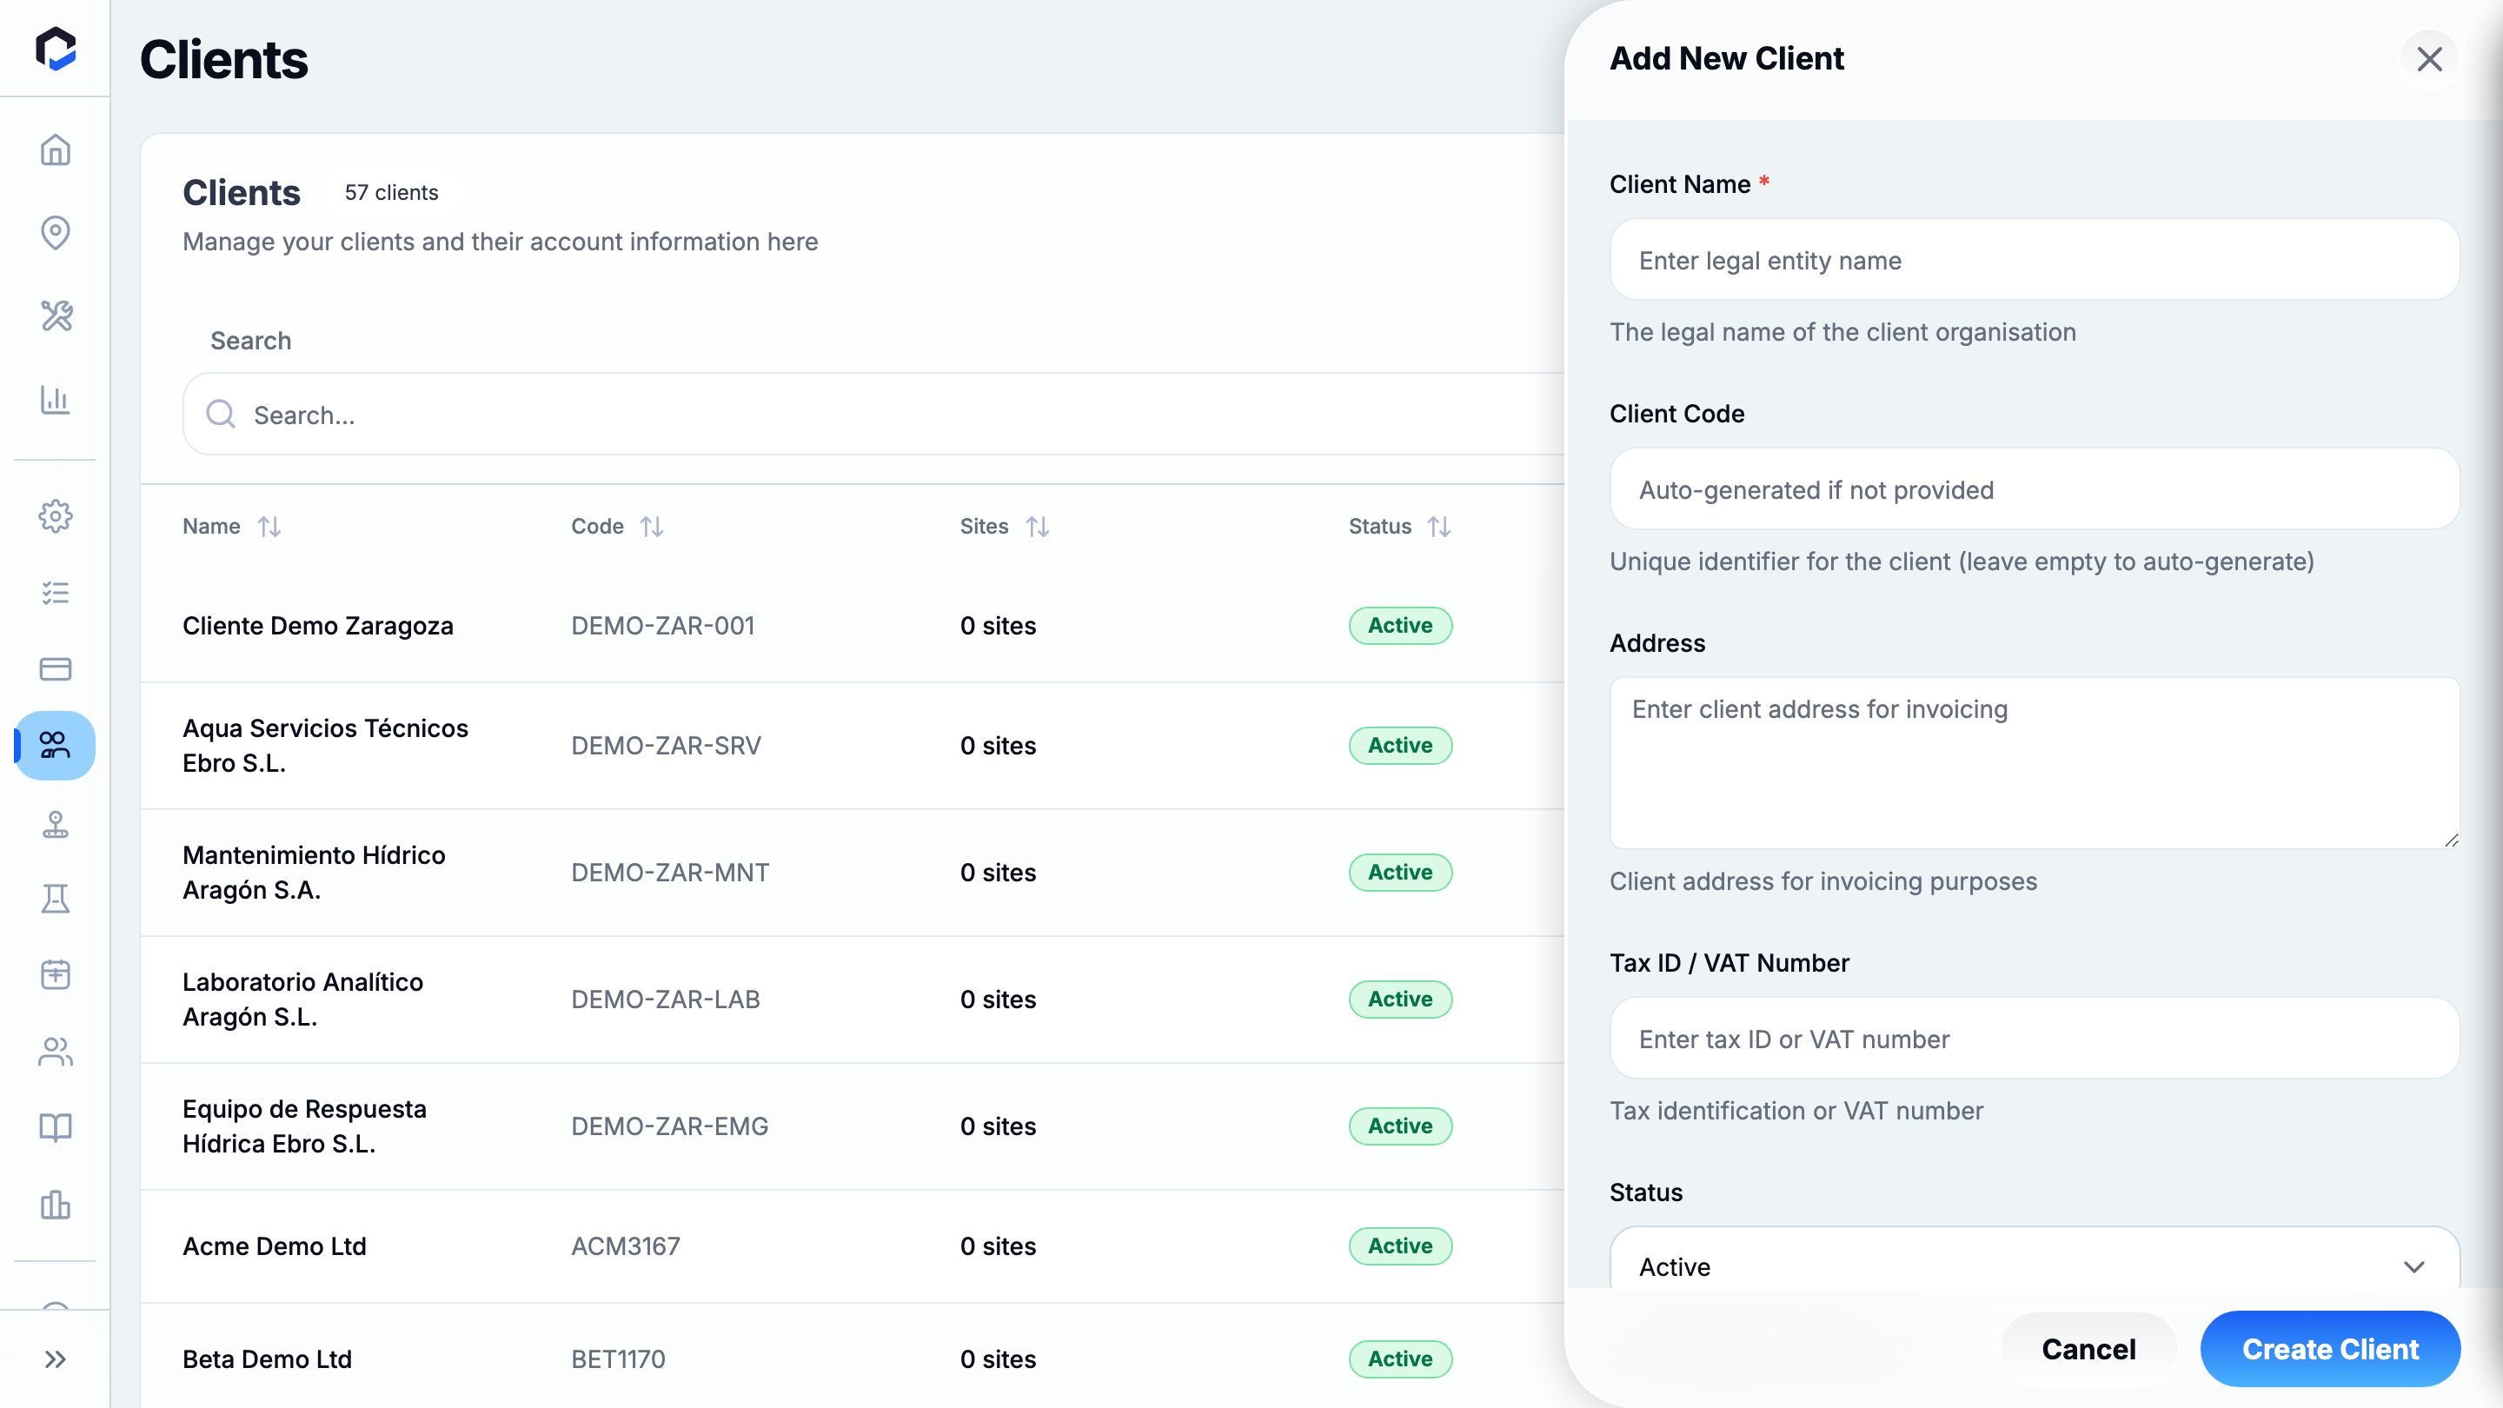Click code DEMO-ZAR-EMG
2503x1408 pixels.
pos(669,1126)
